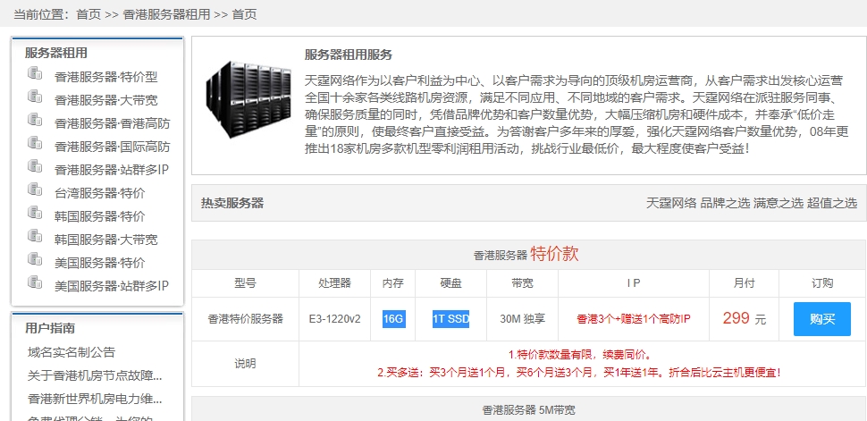Go to 首页 in the breadcrumb start
Image resolution: width=867 pixels, height=421 pixels.
[x=88, y=14]
